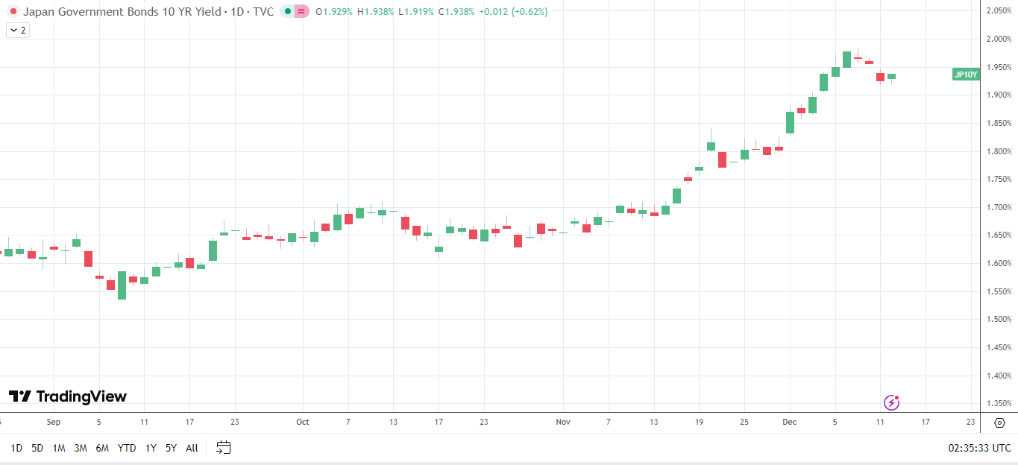Click the purple lightning spark icon

click(892, 402)
